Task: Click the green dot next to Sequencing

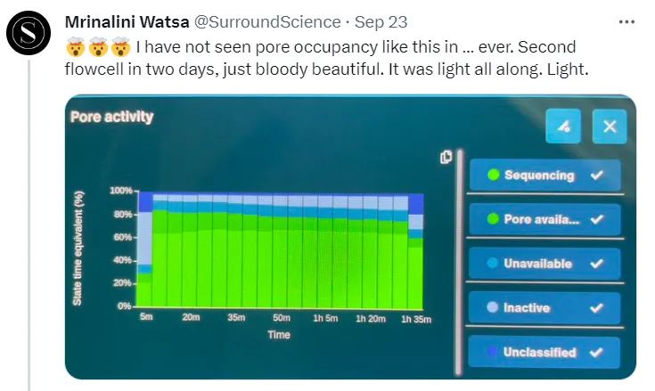Action: 493,175
